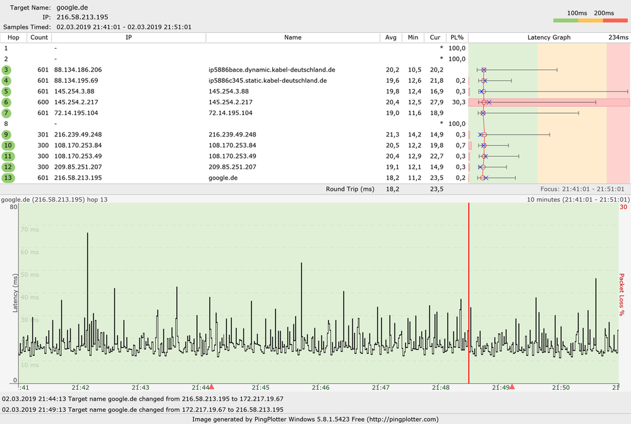Screen dimensions: 631x424
Task: Sort hops by the PL% column header
Action: tap(457, 37)
